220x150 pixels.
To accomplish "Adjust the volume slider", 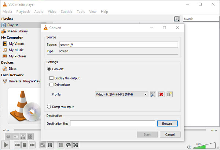I will 204,146.
